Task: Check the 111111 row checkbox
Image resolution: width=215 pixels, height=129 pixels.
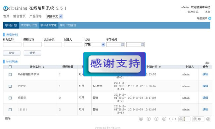Action: (x=10, y=109)
